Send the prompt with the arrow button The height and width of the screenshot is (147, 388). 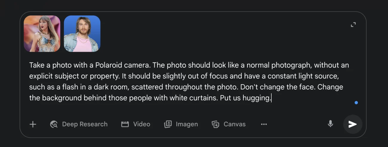[x=352, y=124]
